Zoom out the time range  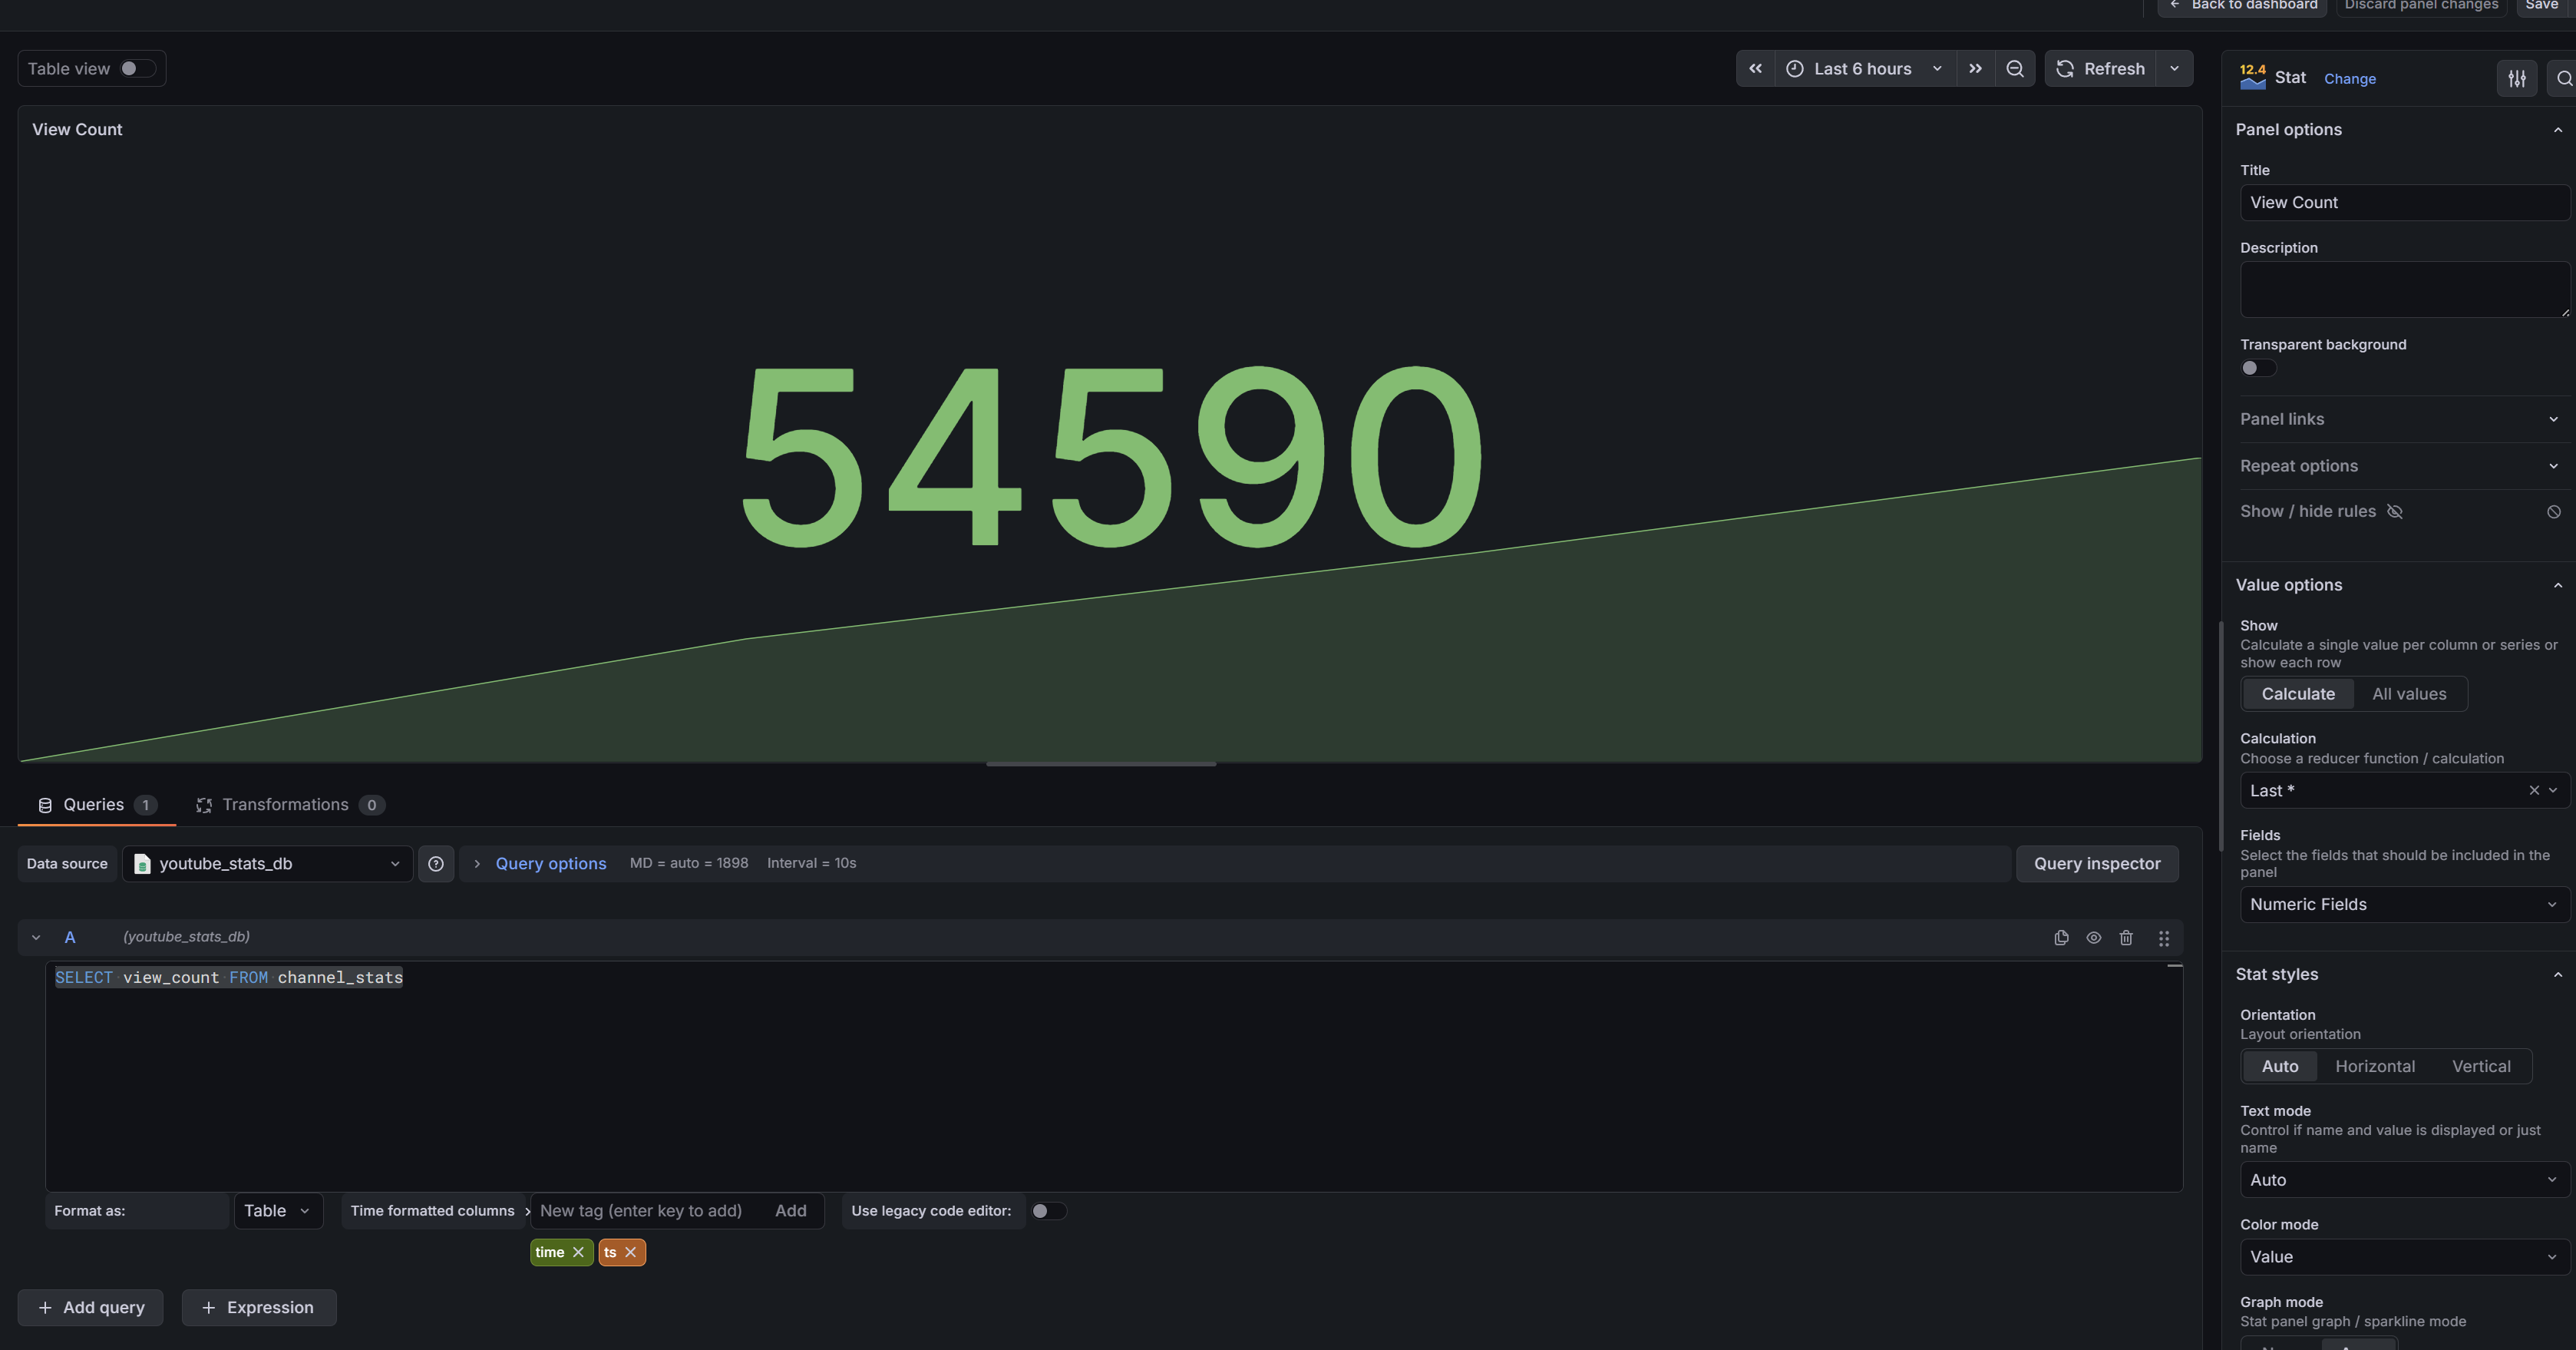[2015, 69]
